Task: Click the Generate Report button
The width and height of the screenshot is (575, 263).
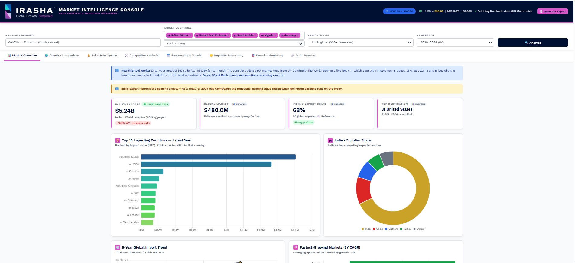Action: [553, 11]
